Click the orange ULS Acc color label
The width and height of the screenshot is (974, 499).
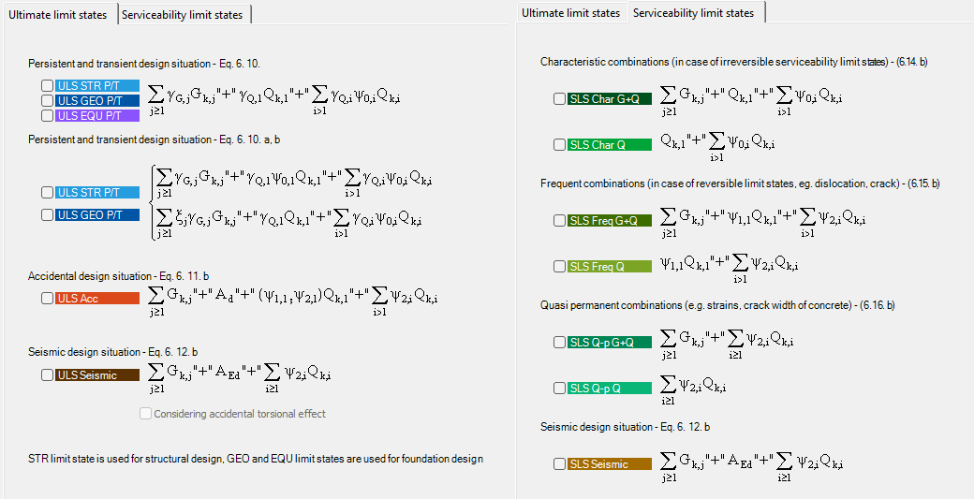tap(96, 299)
